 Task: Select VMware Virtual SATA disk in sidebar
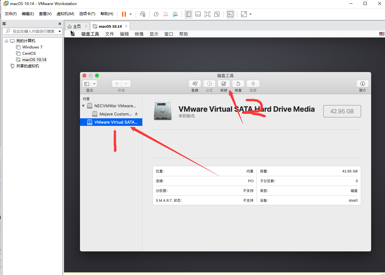pos(111,122)
